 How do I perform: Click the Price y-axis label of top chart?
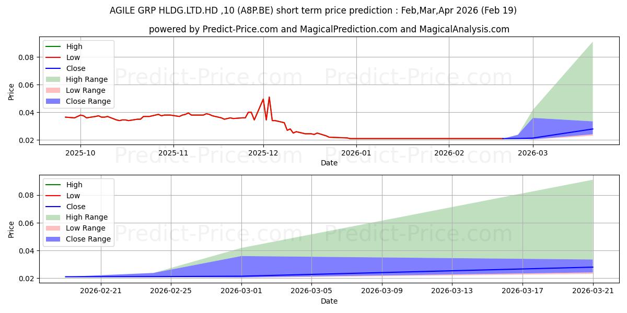point(11,92)
